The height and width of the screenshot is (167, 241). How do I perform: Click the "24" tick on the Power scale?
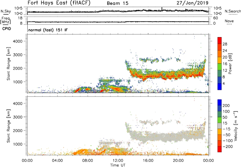click(x=225, y=51)
